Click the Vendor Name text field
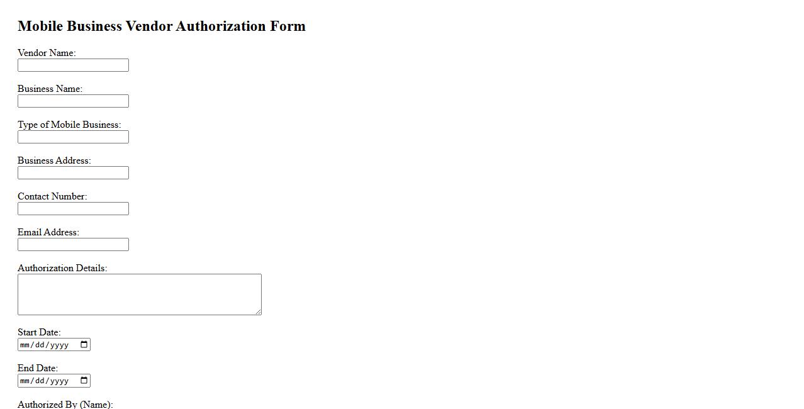The image size is (804, 409). (73, 65)
